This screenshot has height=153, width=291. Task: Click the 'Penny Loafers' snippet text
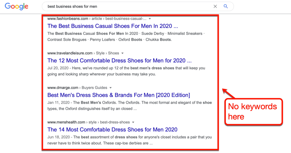click(x=102, y=40)
